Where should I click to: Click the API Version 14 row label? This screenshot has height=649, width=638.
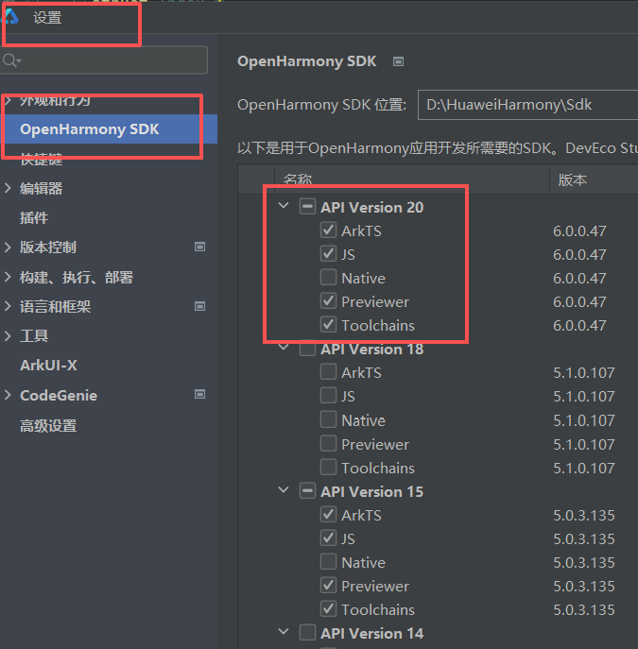371,633
